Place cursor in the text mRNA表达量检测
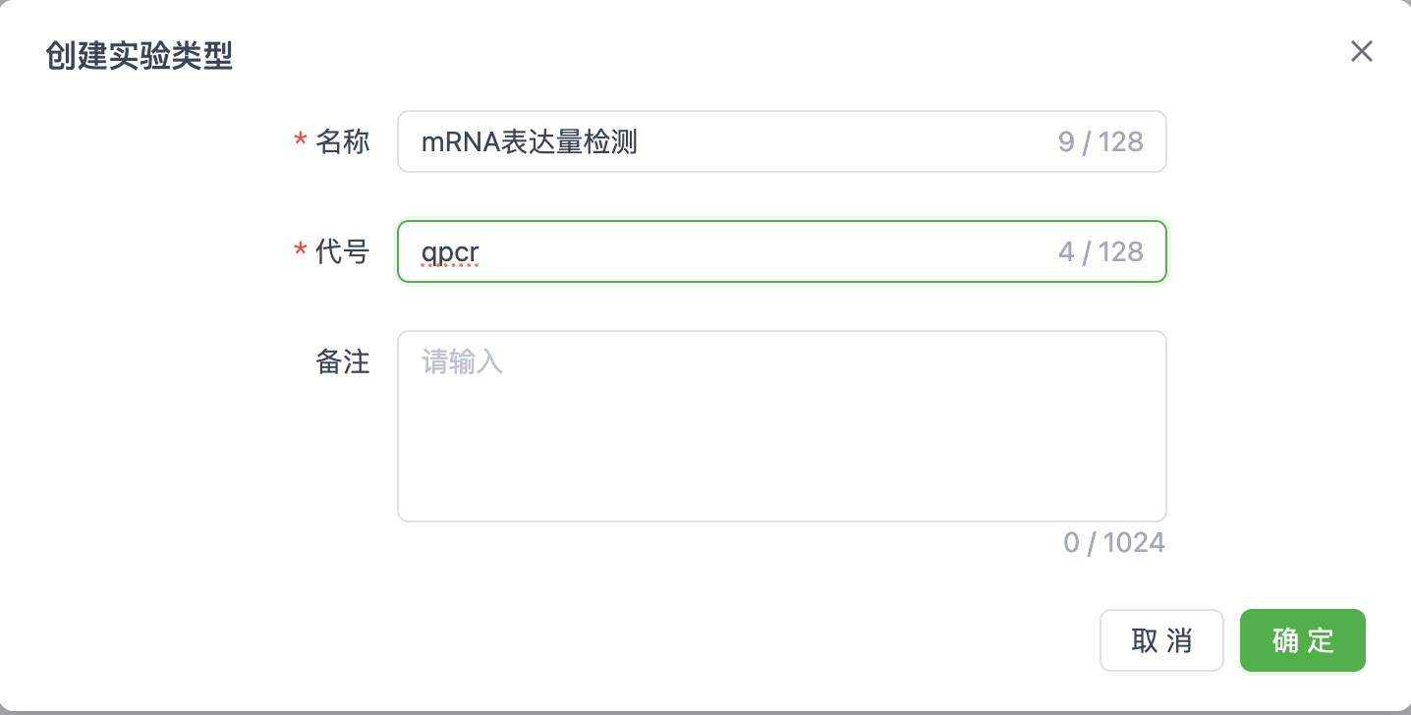The width and height of the screenshot is (1411, 715). (529, 142)
